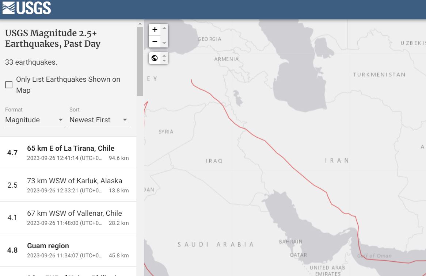Click the USGS logo

[26, 8]
